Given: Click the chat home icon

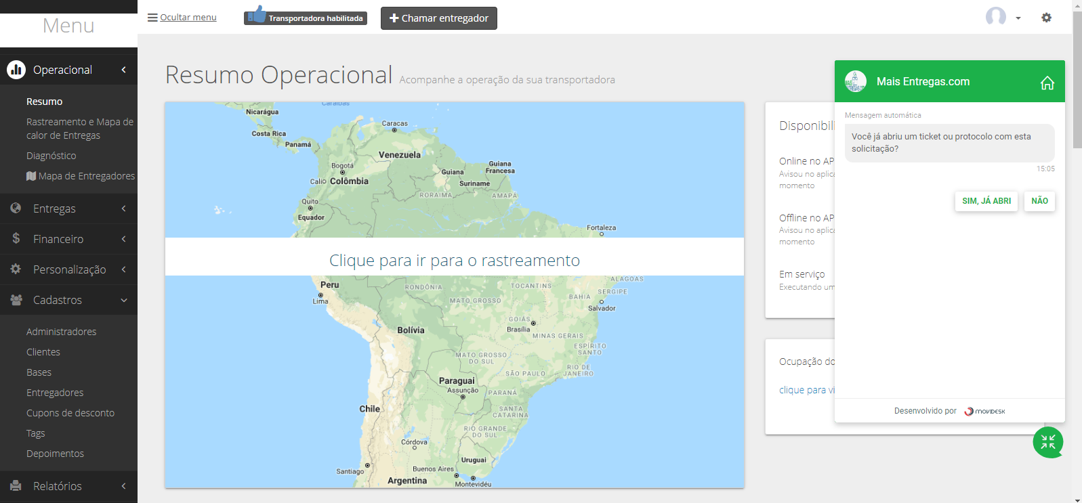Looking at the screenshot, I should 1047,83.
